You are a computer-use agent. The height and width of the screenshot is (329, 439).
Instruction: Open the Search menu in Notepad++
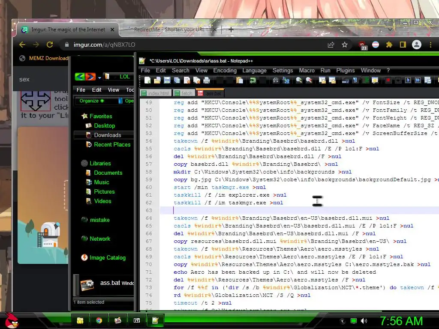(180, 71)
